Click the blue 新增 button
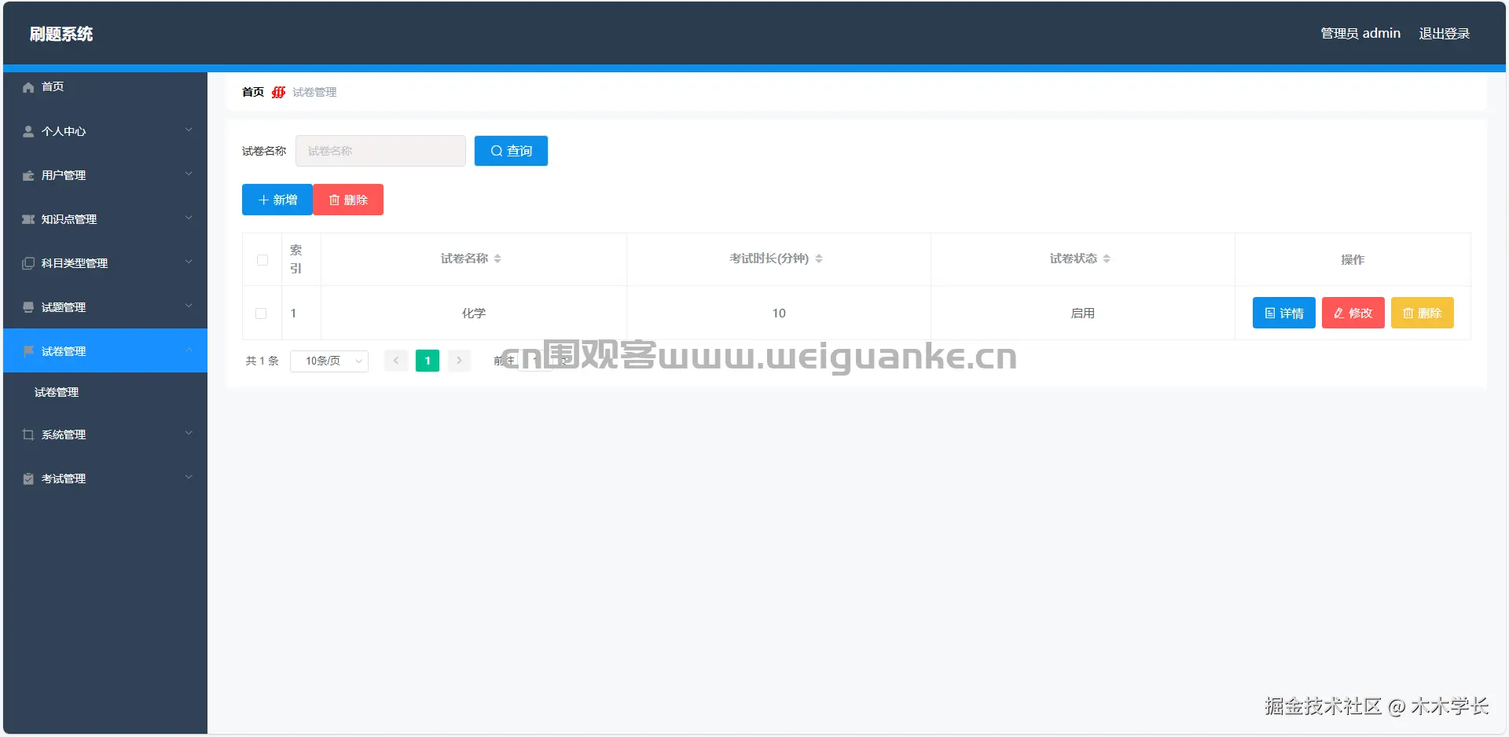1509x737 pixels. 277,200
